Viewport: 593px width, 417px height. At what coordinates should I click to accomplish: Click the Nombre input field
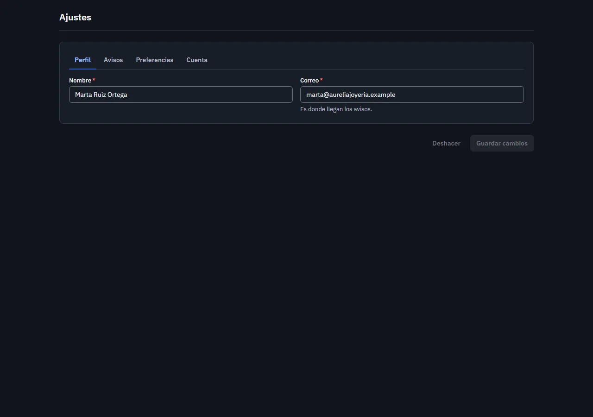[x=181, y=95]
